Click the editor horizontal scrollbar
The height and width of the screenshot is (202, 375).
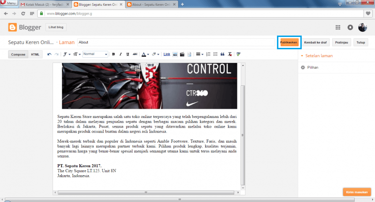146,192
